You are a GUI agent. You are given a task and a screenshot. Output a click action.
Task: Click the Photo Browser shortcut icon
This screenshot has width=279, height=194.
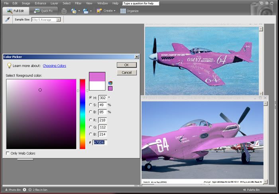(x=74, y=11)
